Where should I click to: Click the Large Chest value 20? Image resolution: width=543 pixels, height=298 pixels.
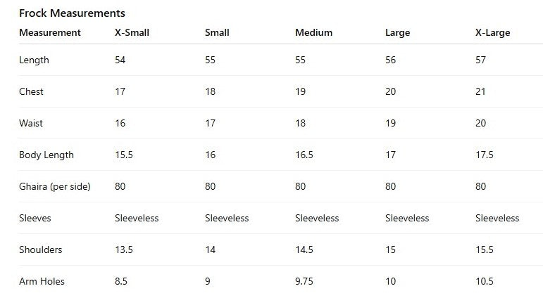pos(391,91)
